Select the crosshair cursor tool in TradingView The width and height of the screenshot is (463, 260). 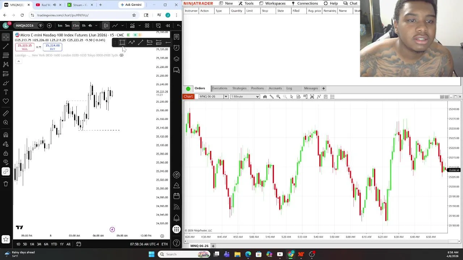click(6, 37)
